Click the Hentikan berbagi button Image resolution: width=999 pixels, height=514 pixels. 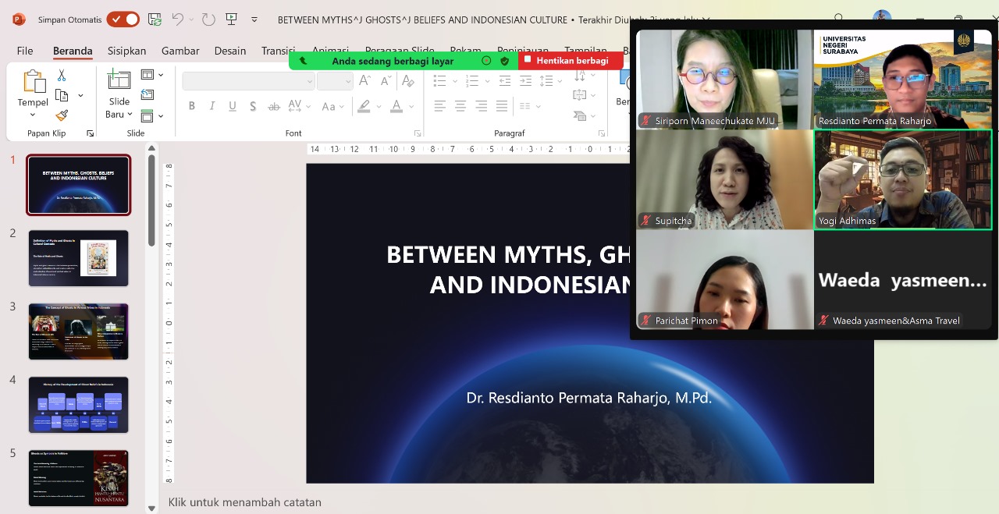click(571, 61)
